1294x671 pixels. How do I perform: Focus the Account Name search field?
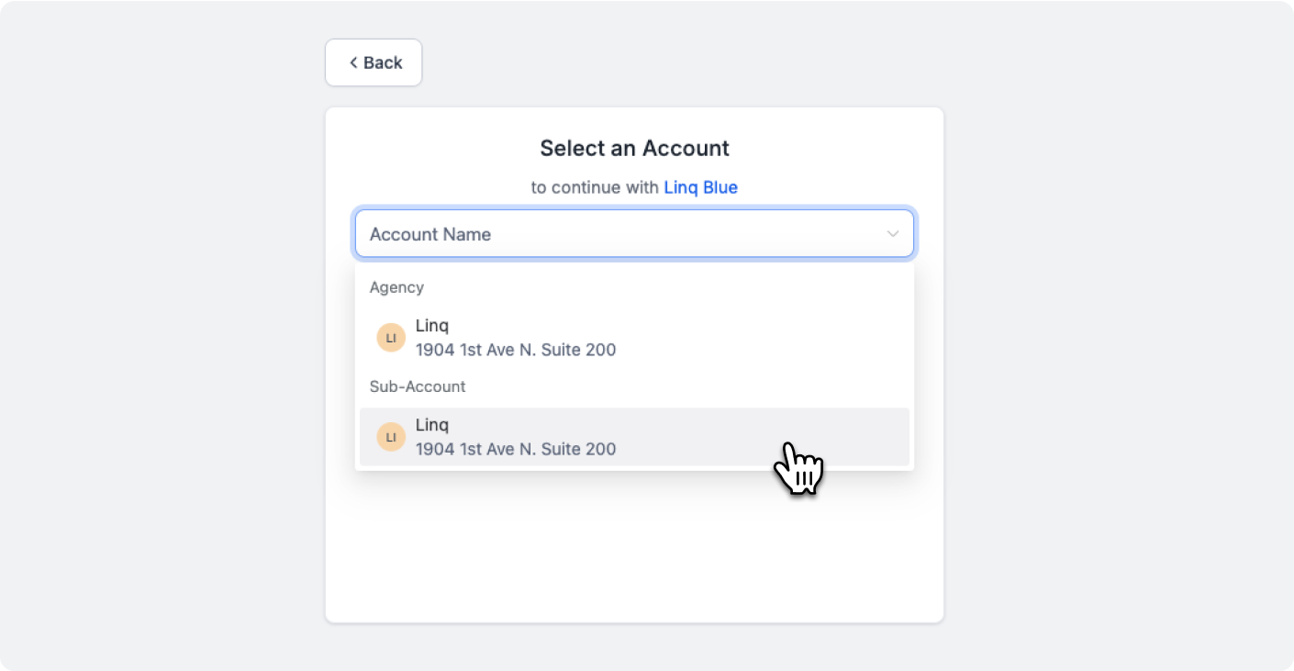coord(634,234)
